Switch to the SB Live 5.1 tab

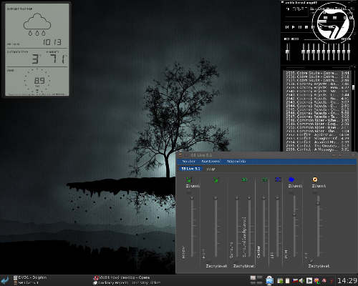(x=190, y=169)
